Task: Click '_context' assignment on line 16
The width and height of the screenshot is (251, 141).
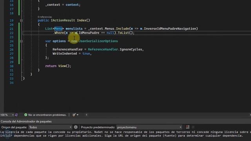Action: click(x=53, y=5)
